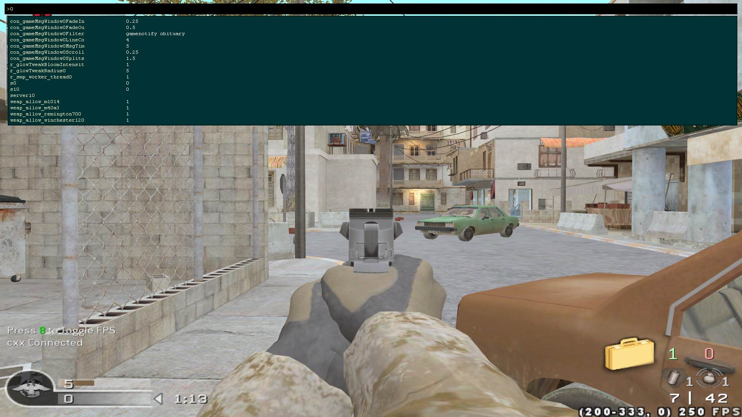Select weap_allow_winchester120 console row
The width and height of the screenshot is (742, 417).
pos(70,120)
